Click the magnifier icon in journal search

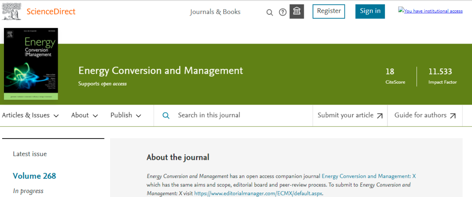[166, 115]
